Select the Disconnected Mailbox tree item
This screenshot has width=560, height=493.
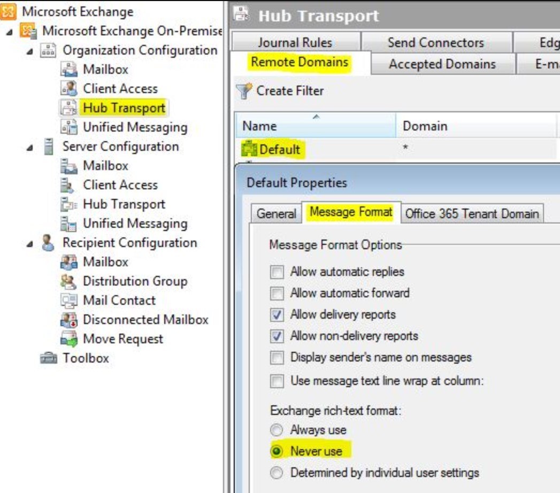click(145, 320)
